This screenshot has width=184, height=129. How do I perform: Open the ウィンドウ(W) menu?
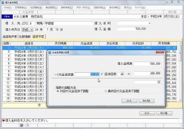[140, 7]
